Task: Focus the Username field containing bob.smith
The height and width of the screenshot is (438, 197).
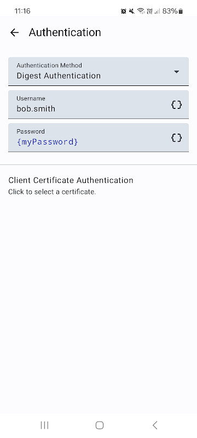Action: [x=99, y=105]
